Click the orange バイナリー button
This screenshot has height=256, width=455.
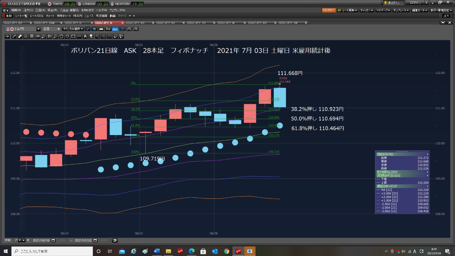(329, 10)
